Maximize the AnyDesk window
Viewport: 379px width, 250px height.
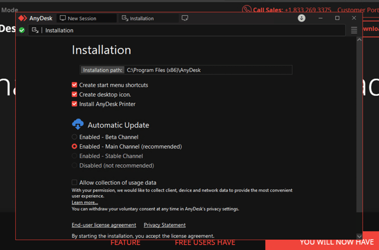(337, 18)
